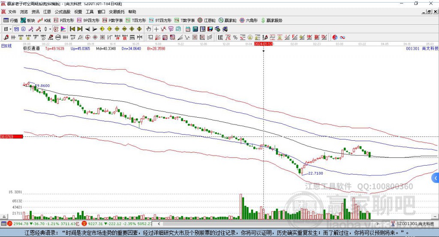This screenshot has width=439, height=237.
Task: Activate the crosshair cursor tool
Action: (156, 29)
